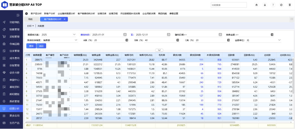Click 未拿货品种数 link 858 in row 1
The image size is (295, 129).
(x=219, y=60)
